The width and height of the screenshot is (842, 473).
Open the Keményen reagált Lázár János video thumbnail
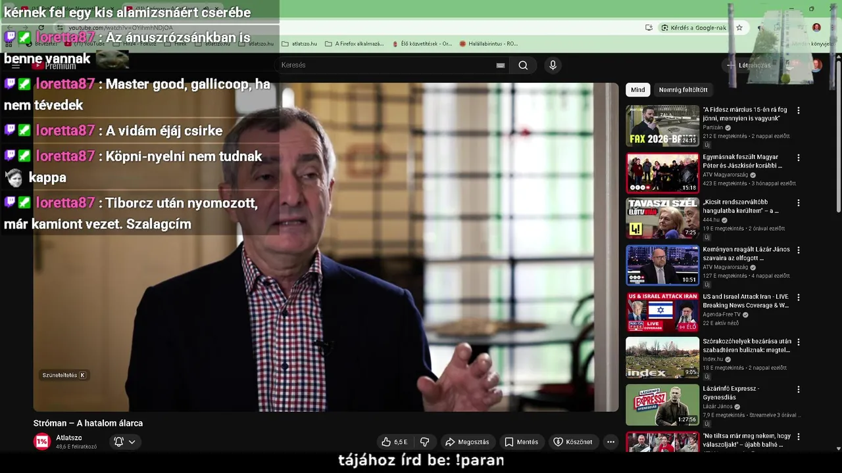click(662, 265)
